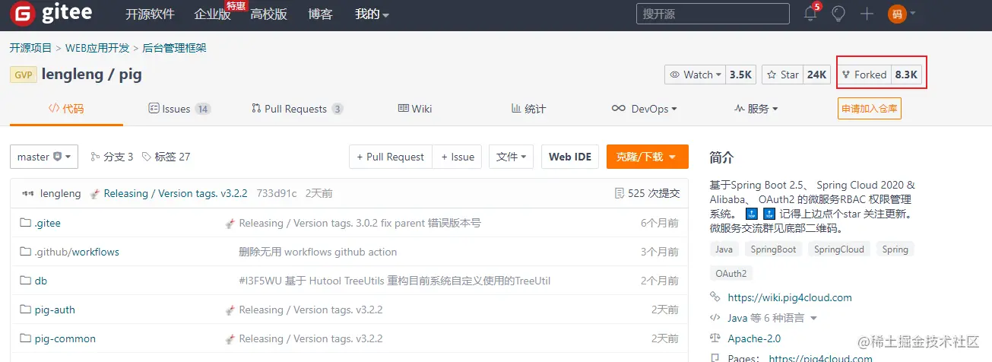Open 开源软件 in the top navigation
The image size is (992, 362).
coord(150,14)
